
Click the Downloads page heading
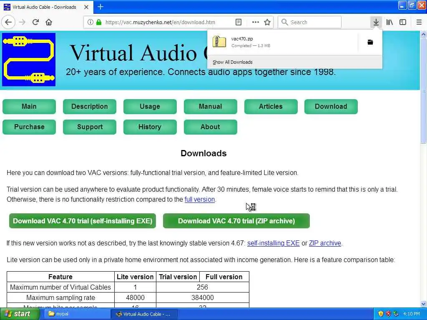(203, 153)
